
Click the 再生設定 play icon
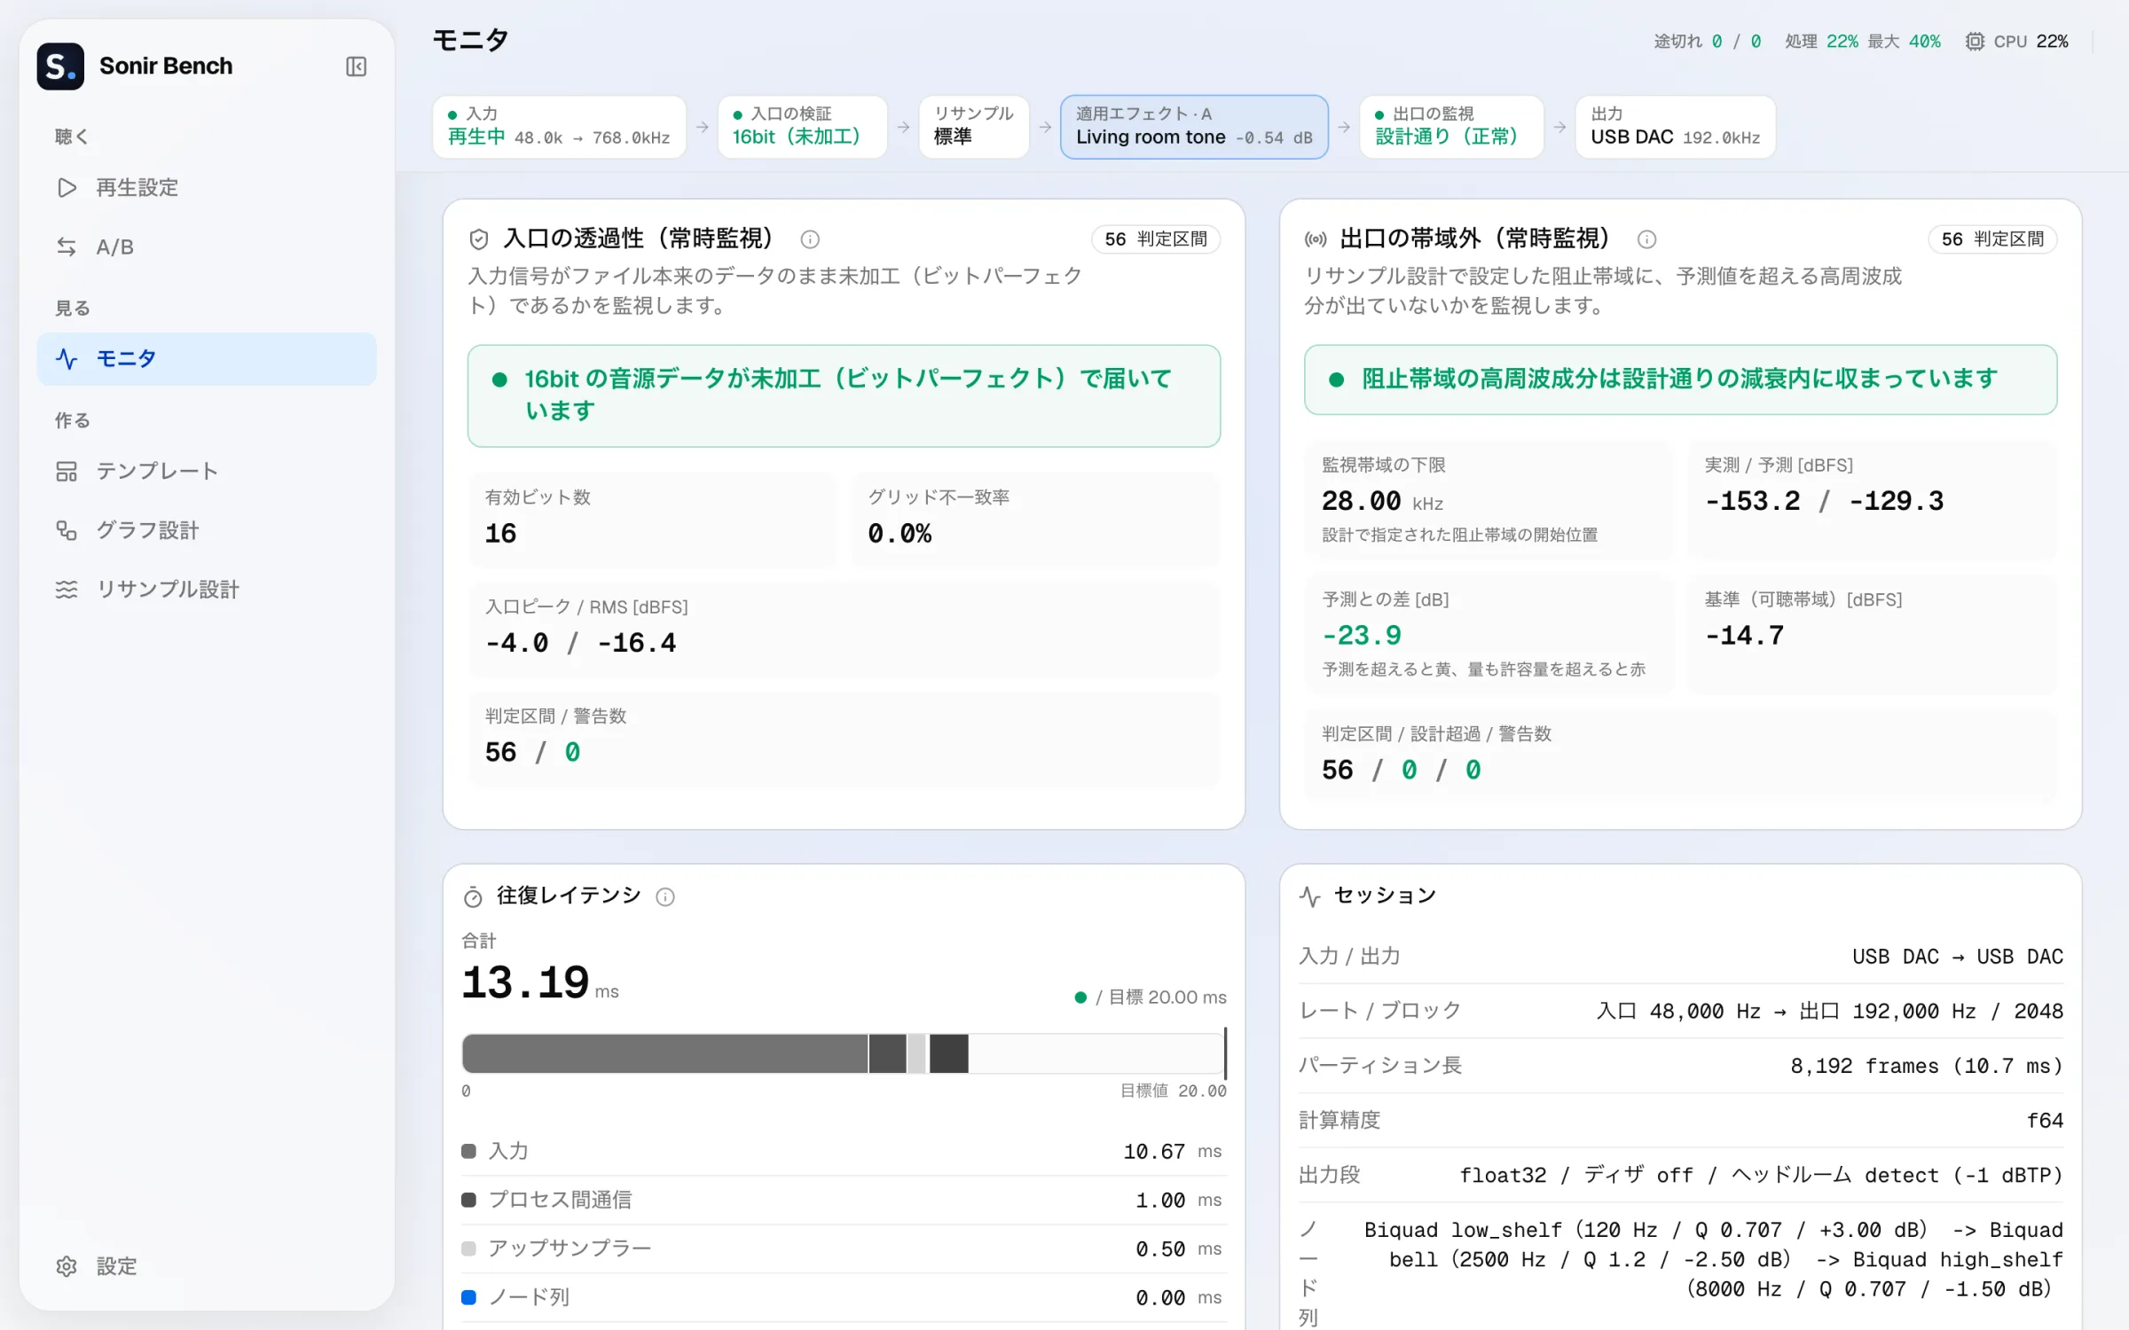pos(67,187)
